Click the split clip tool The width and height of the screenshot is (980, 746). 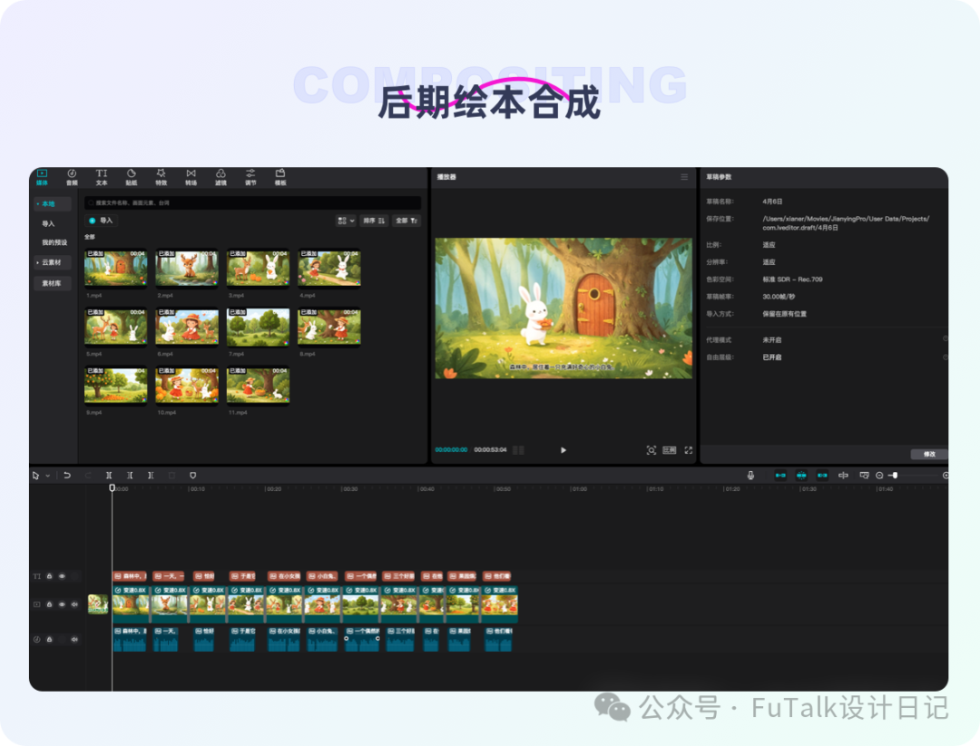(x=109, y=476)
